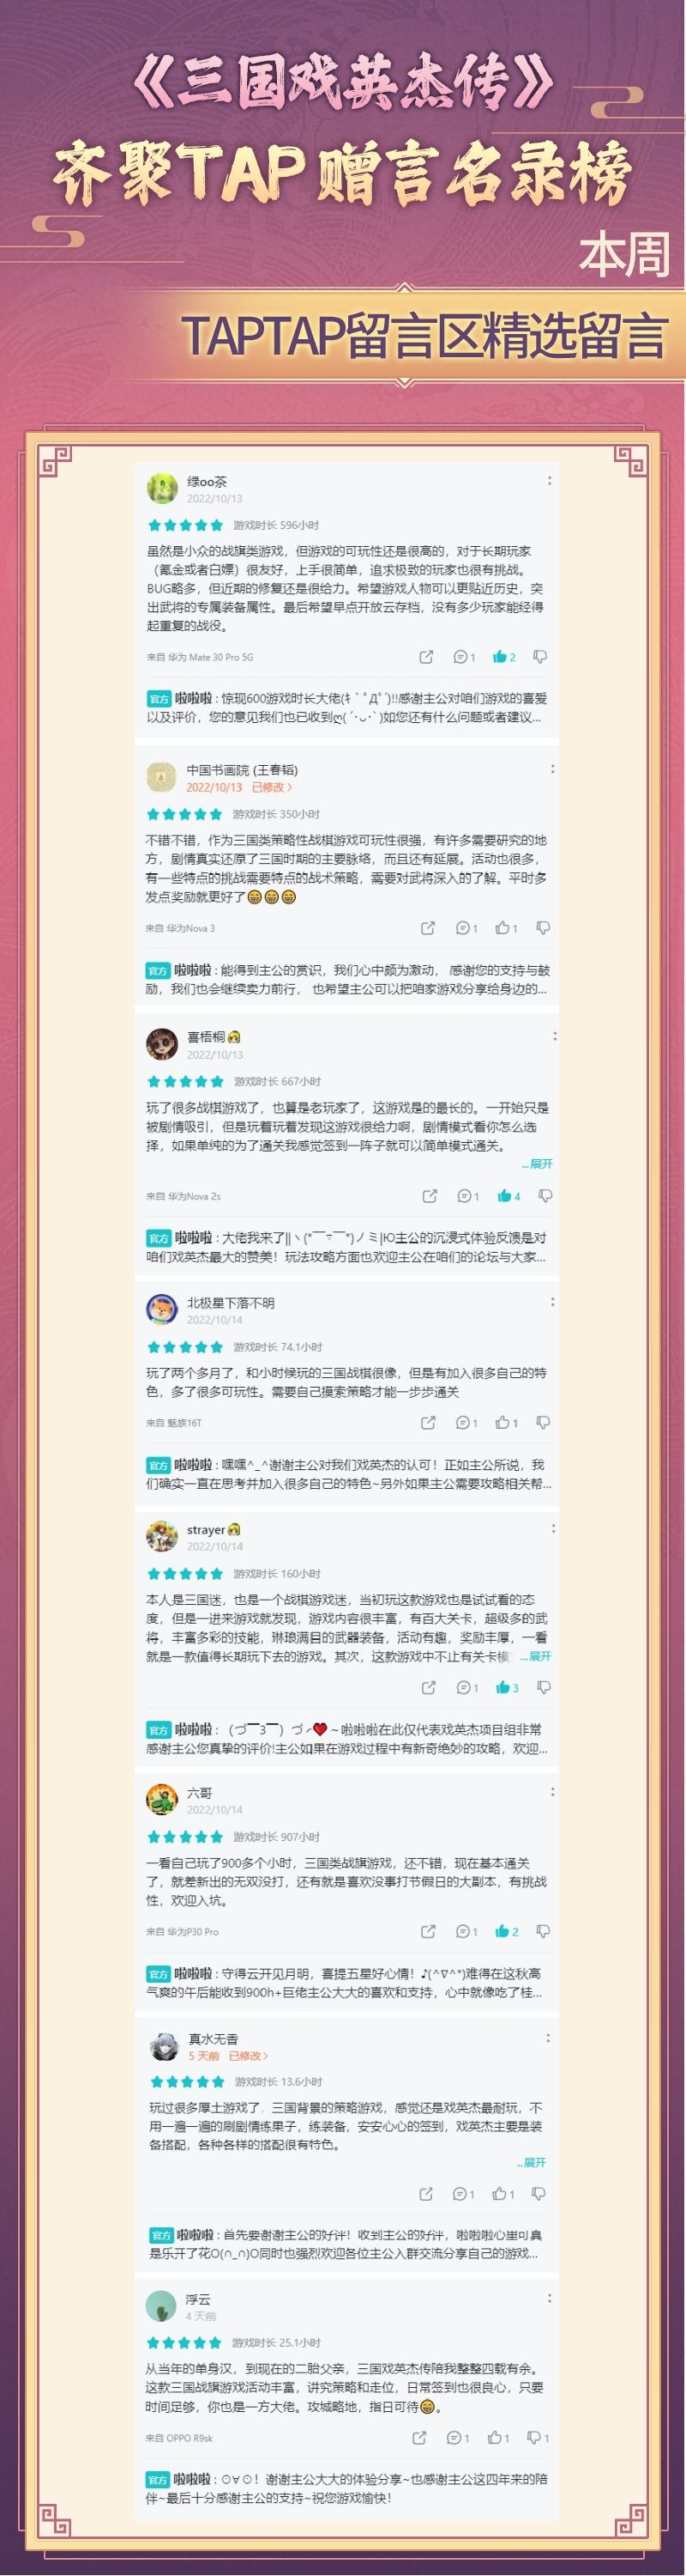Click 绿oo茶 user avatar

pos(162,488)
